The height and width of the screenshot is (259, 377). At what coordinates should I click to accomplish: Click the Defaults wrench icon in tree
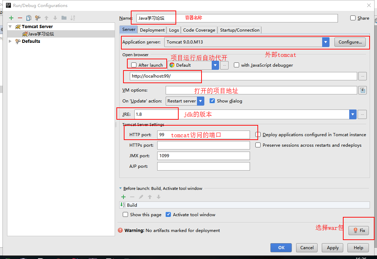18,41
